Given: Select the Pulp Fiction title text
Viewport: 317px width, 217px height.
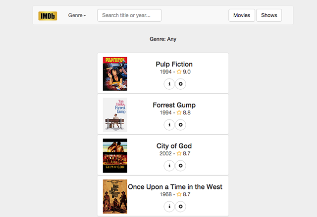Looking at the screenshot, I should 174,64.
